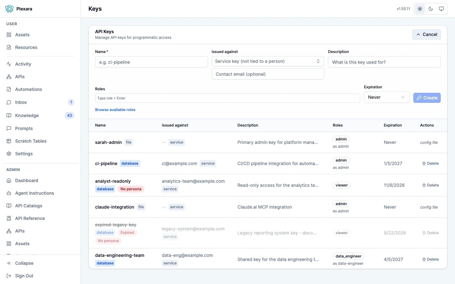The width and height of the screenshot is (455, 284).
Task: Click the Knowledge book icon
Action: [x=9, y=115]
